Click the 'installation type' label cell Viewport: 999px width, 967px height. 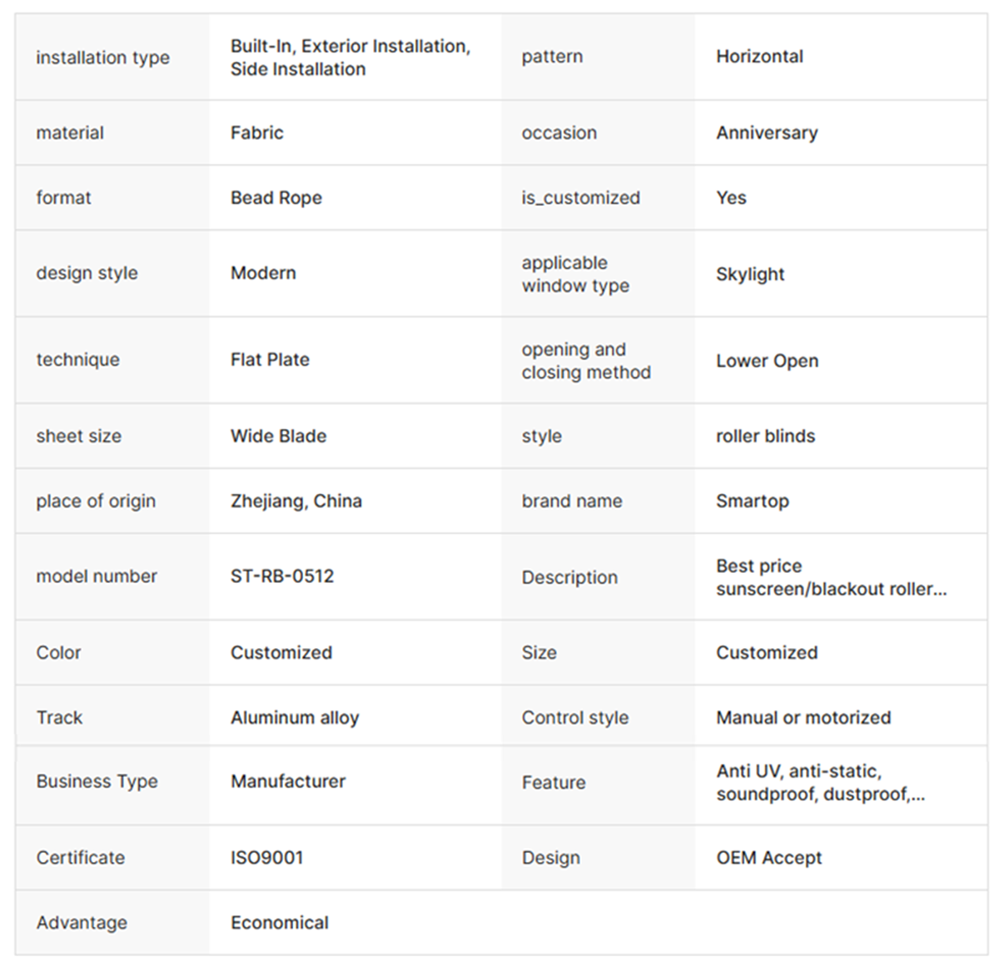coord(102,57)
